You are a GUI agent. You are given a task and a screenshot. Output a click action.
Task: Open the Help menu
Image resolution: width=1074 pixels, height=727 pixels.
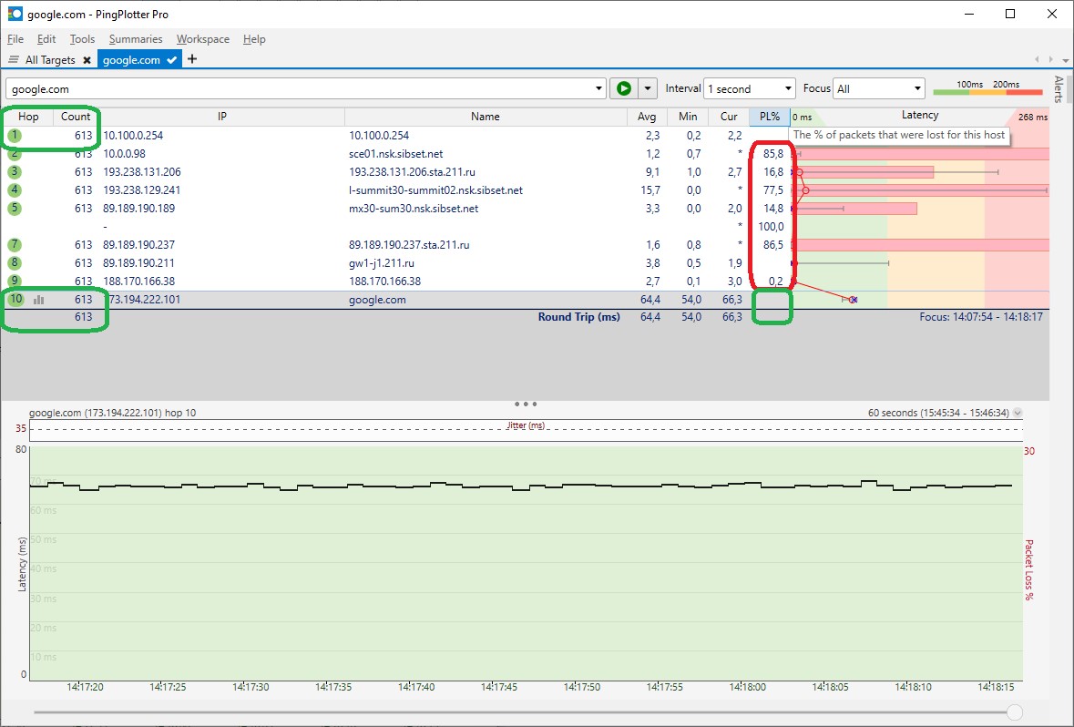(x=254, y=39)
